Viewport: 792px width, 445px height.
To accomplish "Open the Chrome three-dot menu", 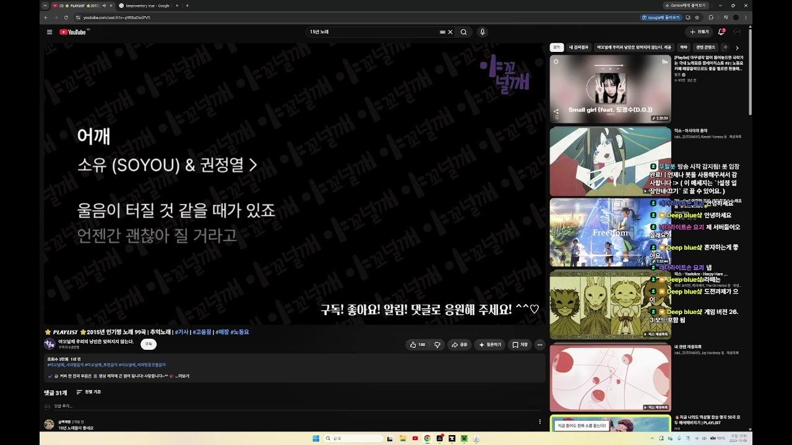I will pyautogui.click(x=746, y=17).
